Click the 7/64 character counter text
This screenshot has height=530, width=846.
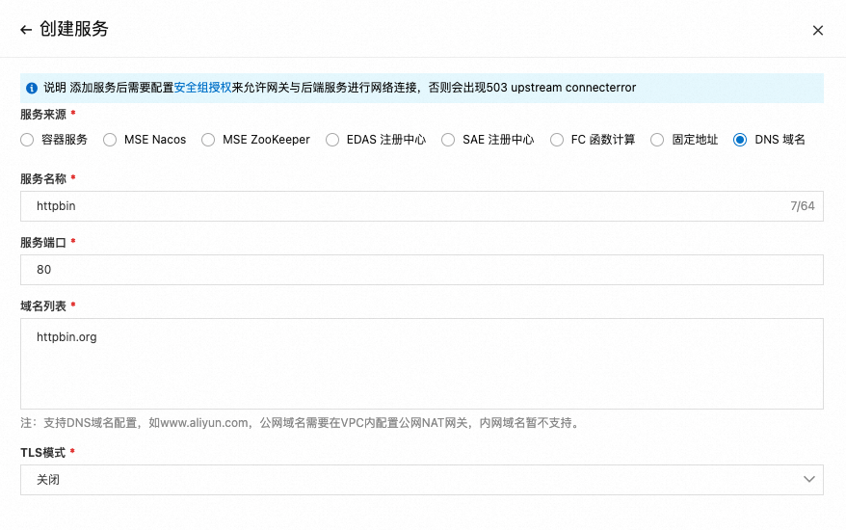tap(803, 206)
